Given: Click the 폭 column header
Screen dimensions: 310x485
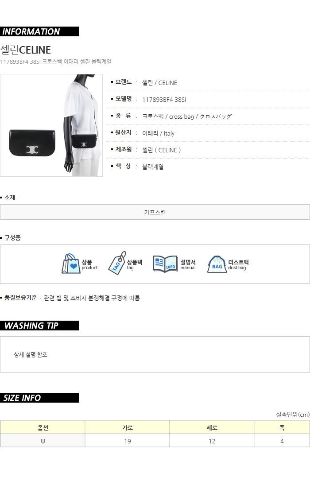Looking at the screenshot, I should tap(282, 427).
